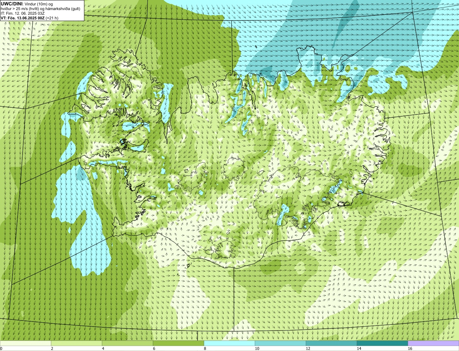Viewport: 459px width, 351px height.
Task: Click the '4' label on the wind scale
Action: [103, 348]
